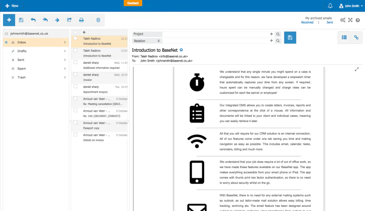
Task: Print the current email
Action: click(81, 20)
